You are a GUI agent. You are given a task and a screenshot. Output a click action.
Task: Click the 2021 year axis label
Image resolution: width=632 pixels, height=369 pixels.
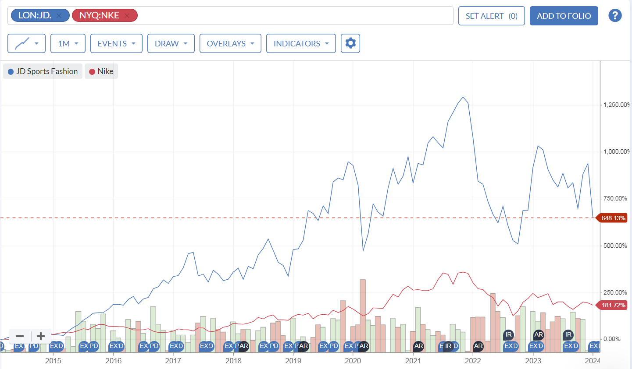413,361
